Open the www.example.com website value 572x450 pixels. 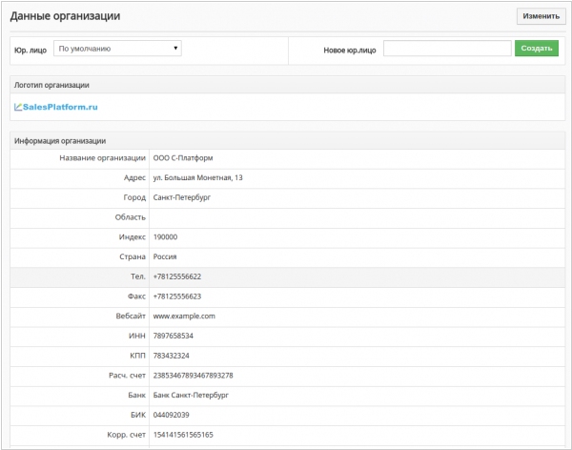click(x=184, y=317)
